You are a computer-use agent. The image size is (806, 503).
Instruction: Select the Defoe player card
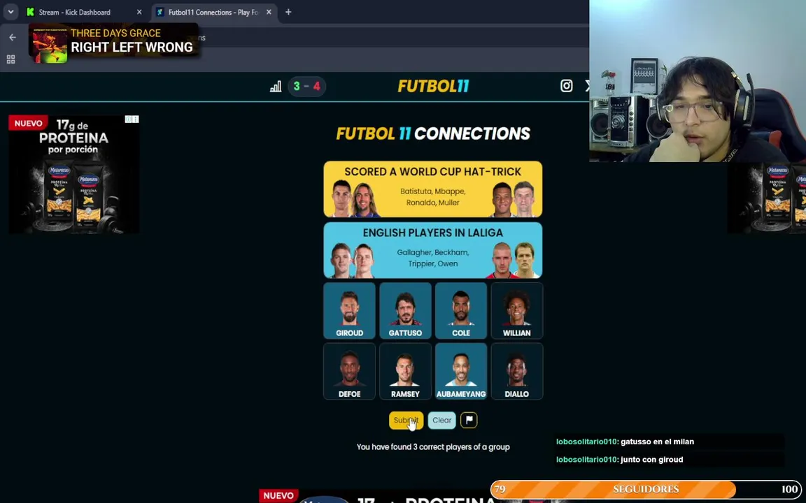point(350,371)
